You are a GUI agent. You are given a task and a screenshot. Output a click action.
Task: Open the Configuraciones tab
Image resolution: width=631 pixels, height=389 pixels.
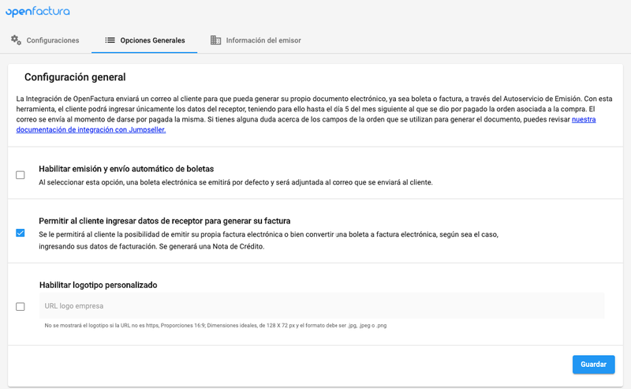[45, 40]
